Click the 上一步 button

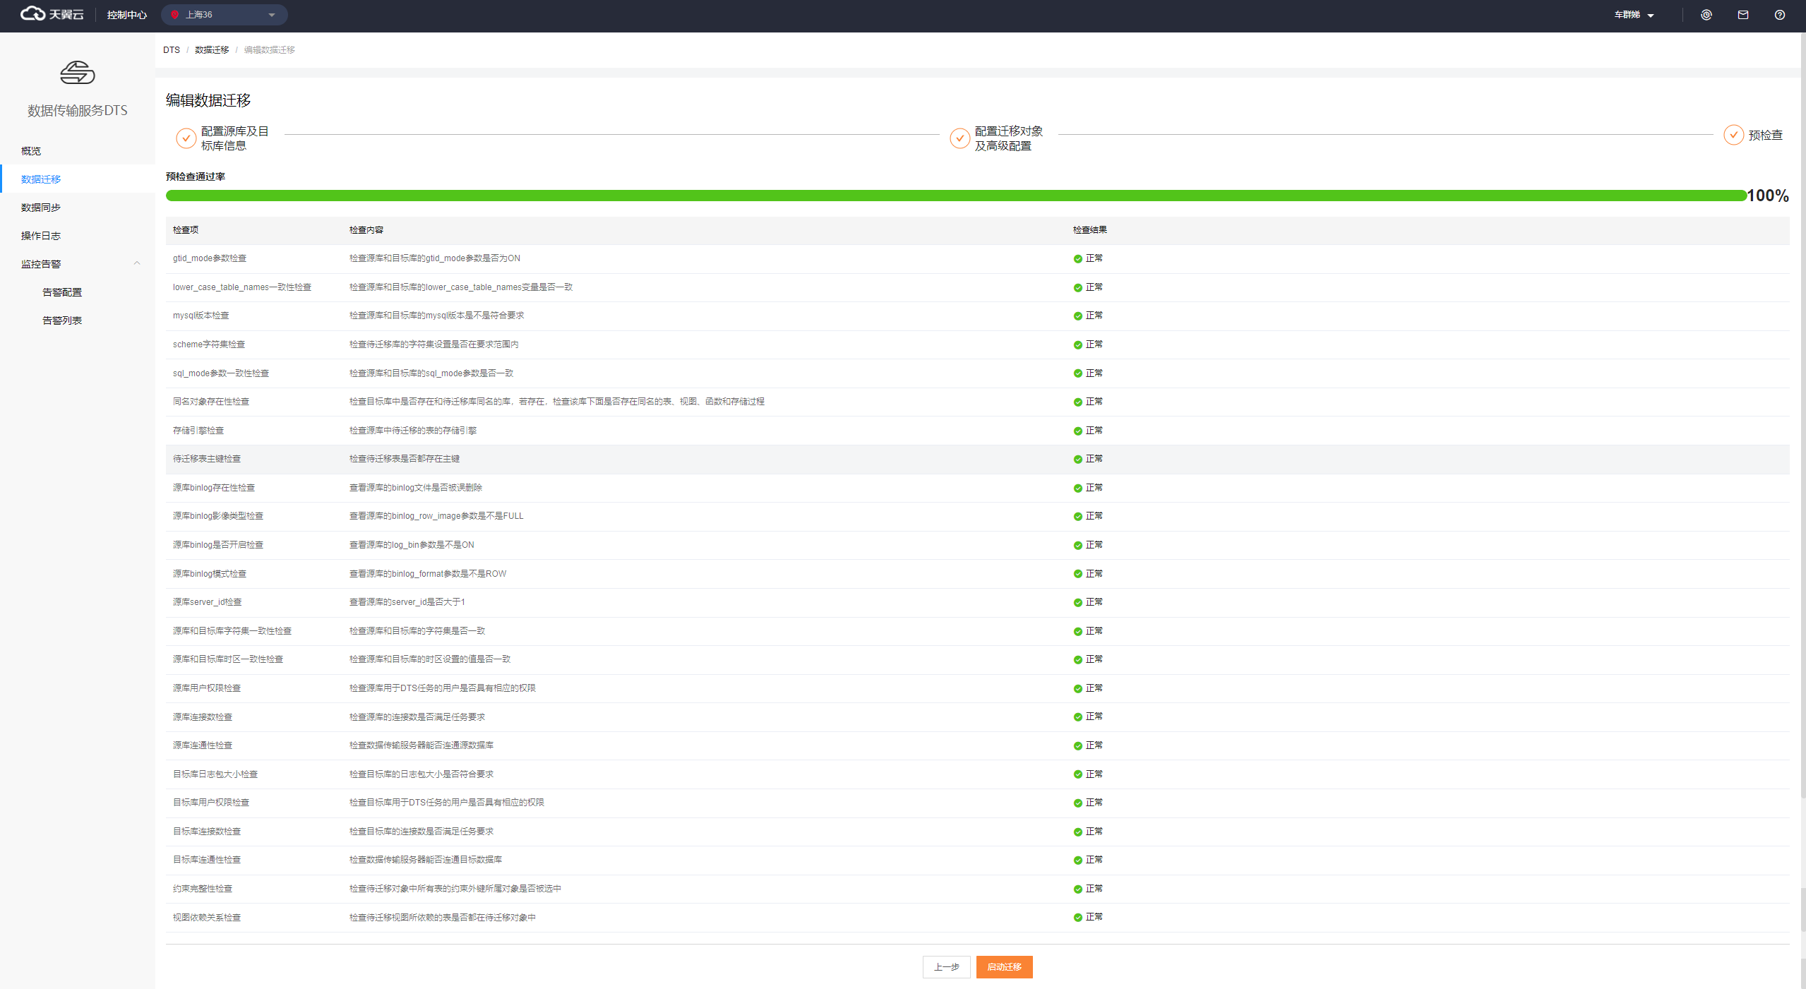[x=946, y=967]
